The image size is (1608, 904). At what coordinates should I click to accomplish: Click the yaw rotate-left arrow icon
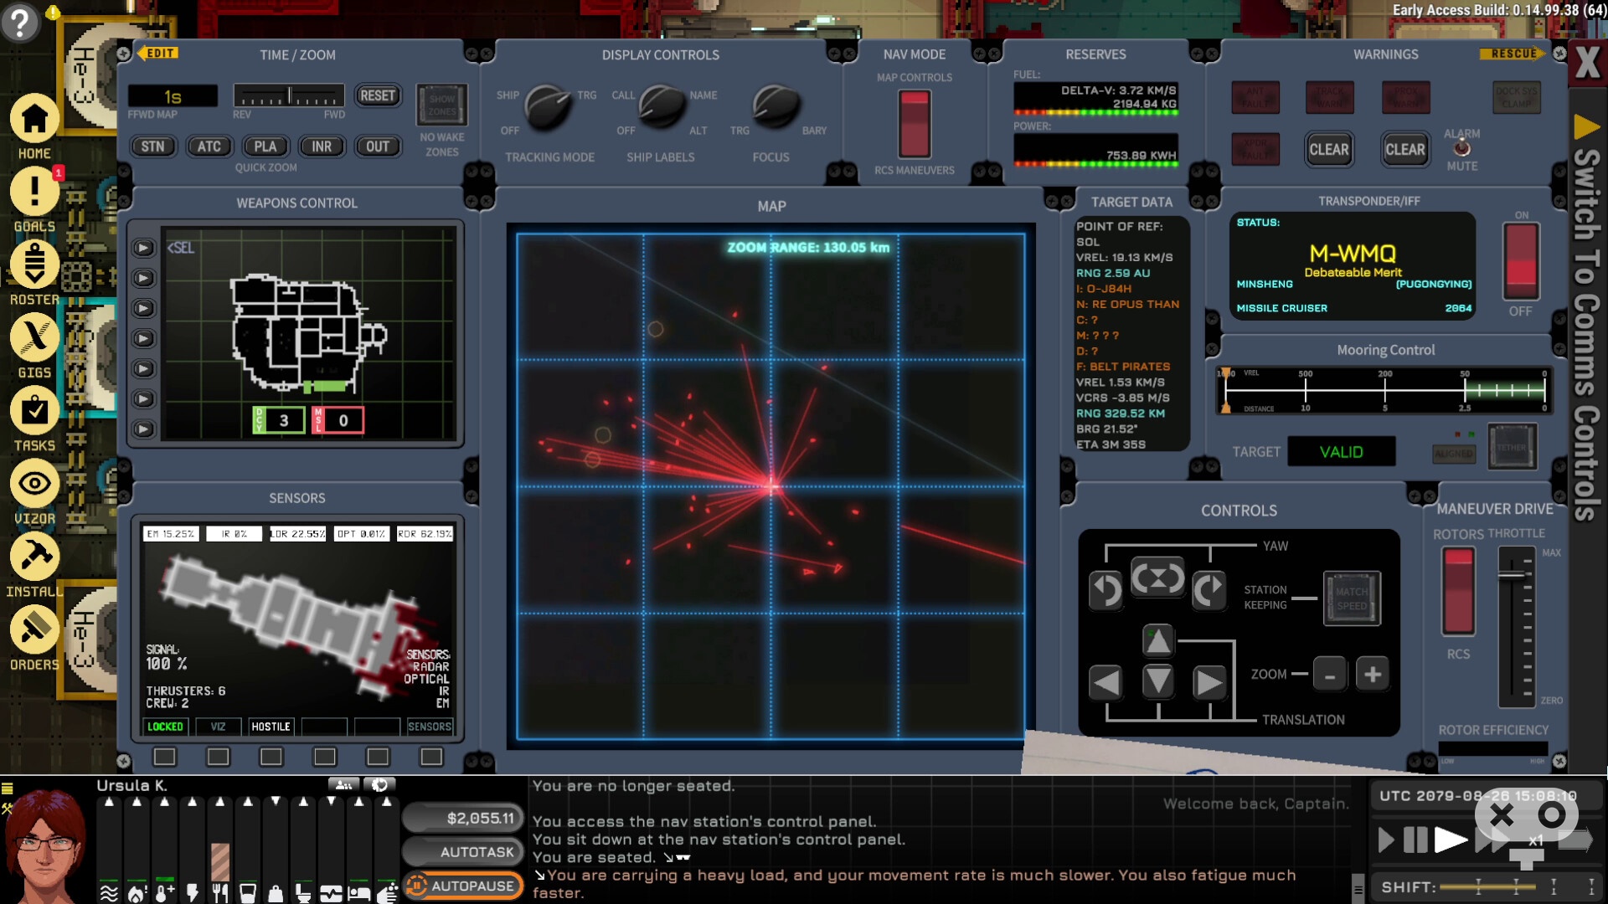1105,590
